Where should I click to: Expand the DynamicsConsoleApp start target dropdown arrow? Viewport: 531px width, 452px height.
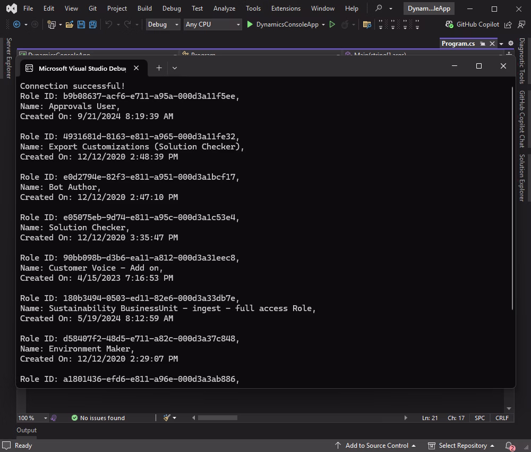pos(323,25)
